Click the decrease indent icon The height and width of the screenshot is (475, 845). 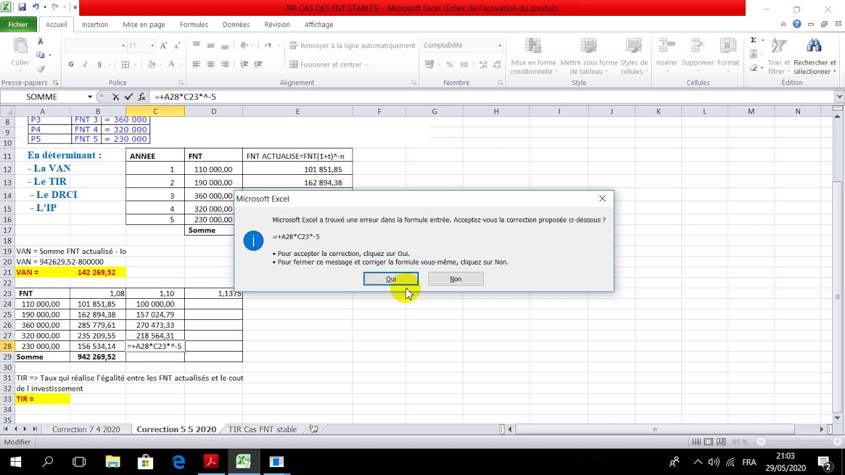click(x=244, y=65)
